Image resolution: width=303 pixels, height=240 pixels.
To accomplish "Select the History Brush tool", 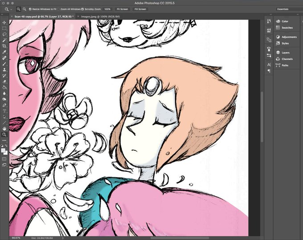I will click(4, 76).
